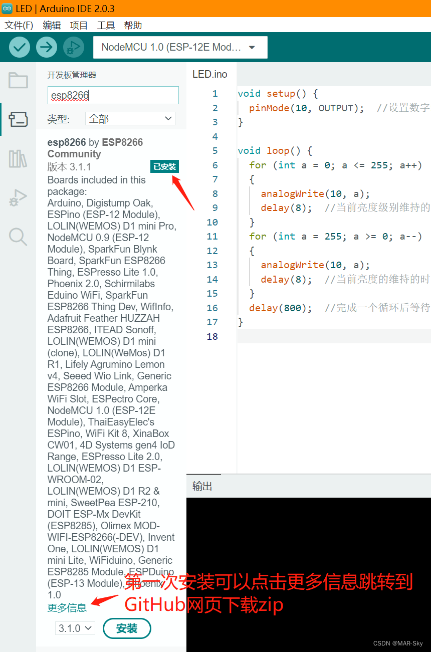431x652 pixels.
Task: Open the 项目 menu
Action: click(79, 25)
